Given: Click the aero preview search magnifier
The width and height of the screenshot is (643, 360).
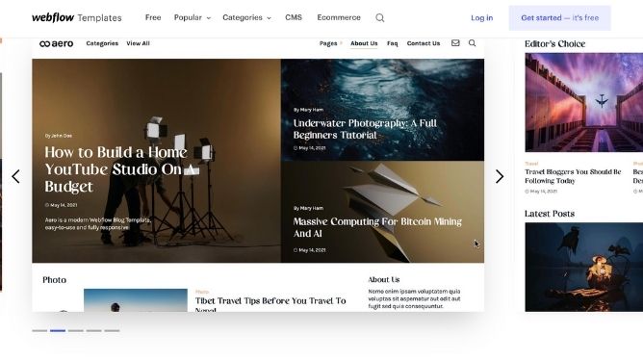Looking at the screenshot, I should tap(472, 43).
